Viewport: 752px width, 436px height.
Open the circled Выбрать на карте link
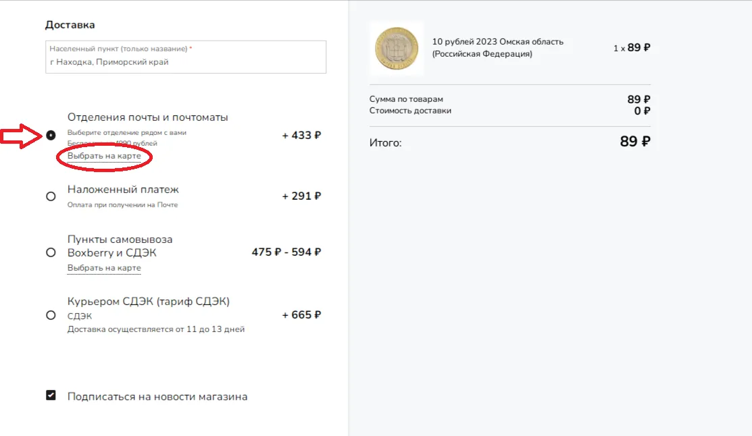tap(104, 156)
